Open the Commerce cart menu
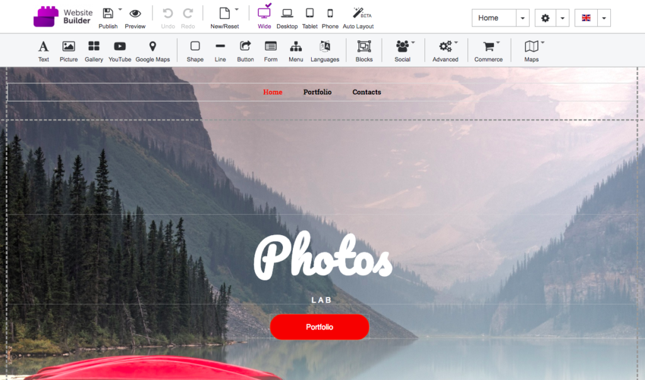The width and height of the screenshot is (645, 380). [489, 51]
